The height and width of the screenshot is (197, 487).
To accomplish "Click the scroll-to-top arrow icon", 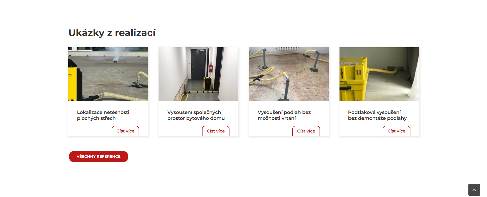I will click(x=474, y=190).
